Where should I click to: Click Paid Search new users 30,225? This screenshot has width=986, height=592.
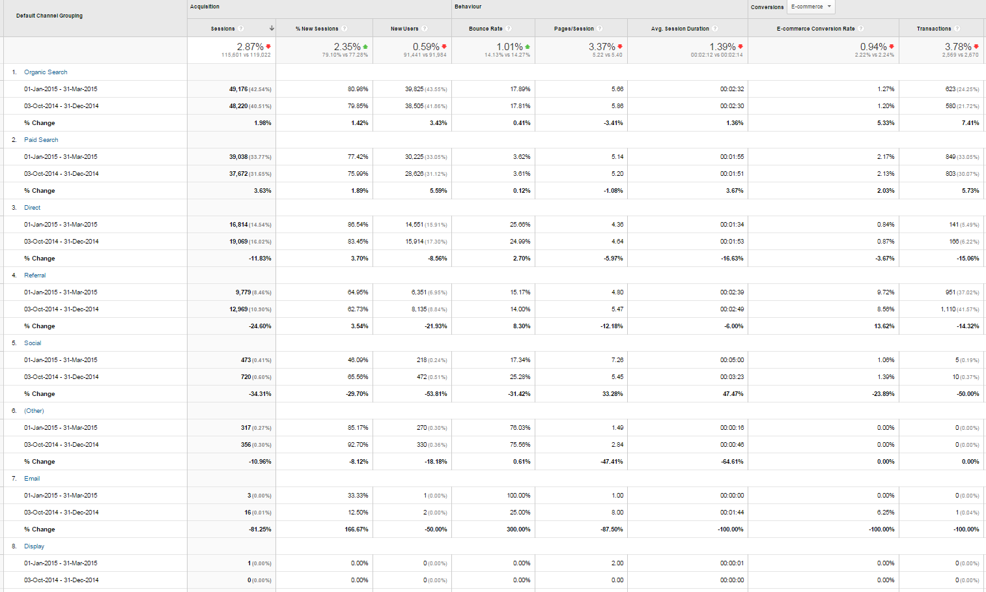tap(414, 157)
